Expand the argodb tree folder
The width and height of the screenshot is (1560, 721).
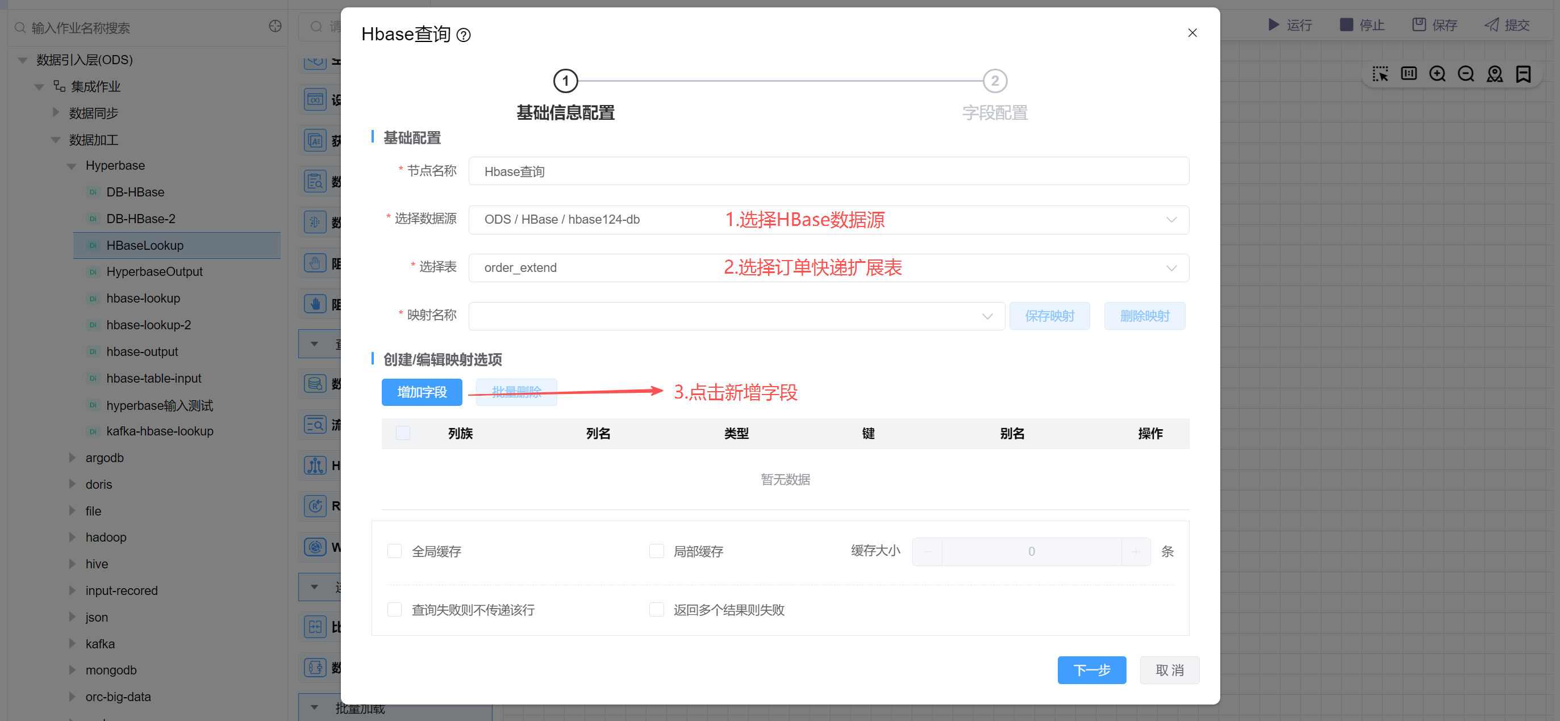pyautogui.click(x=73, y=458)
